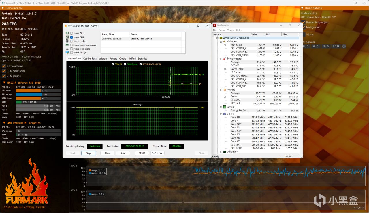The width and height of the screenshot is (369, 213).
Task: Click the AIDA64 flame title bar icon
Action: [66, 26]
